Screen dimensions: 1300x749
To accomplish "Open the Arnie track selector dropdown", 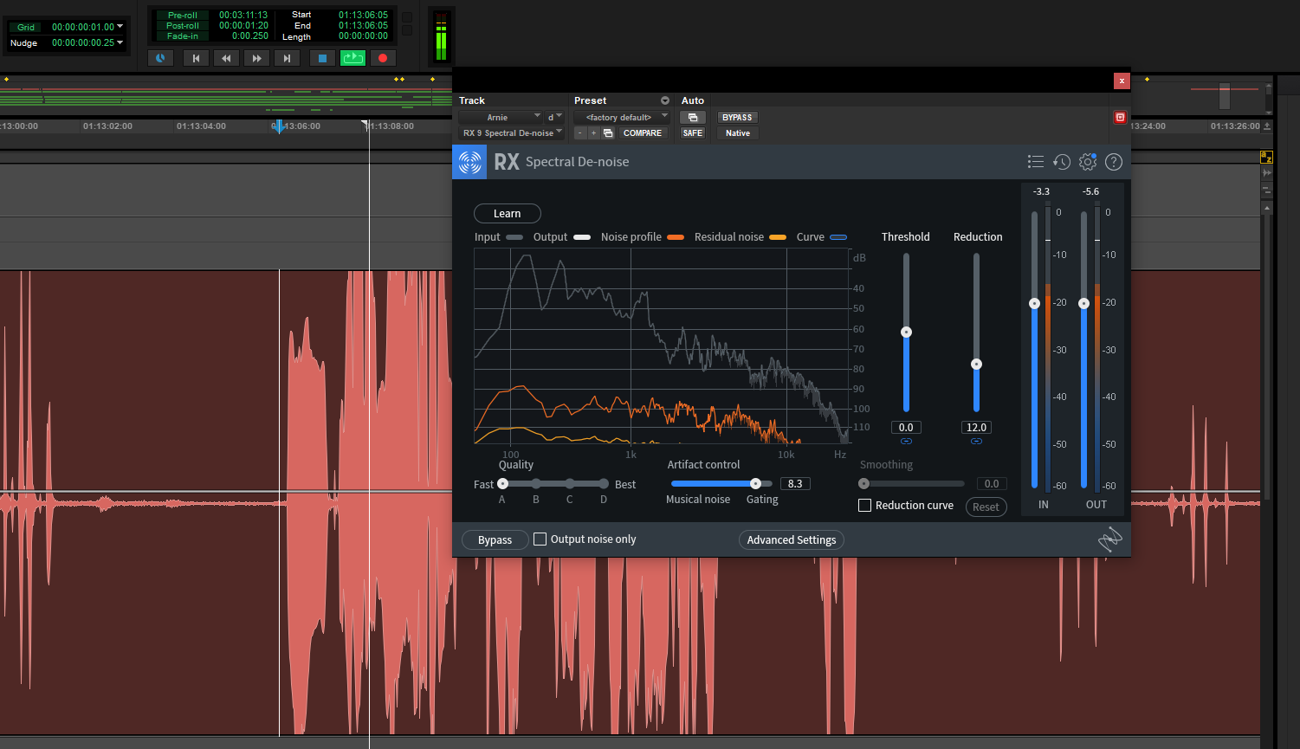I will tap(500, 117).
